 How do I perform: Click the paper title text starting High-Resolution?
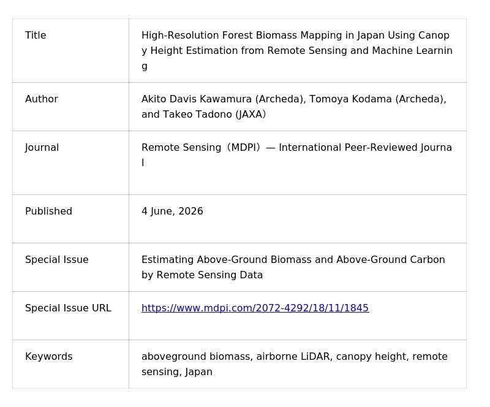(x=297, y=51)
